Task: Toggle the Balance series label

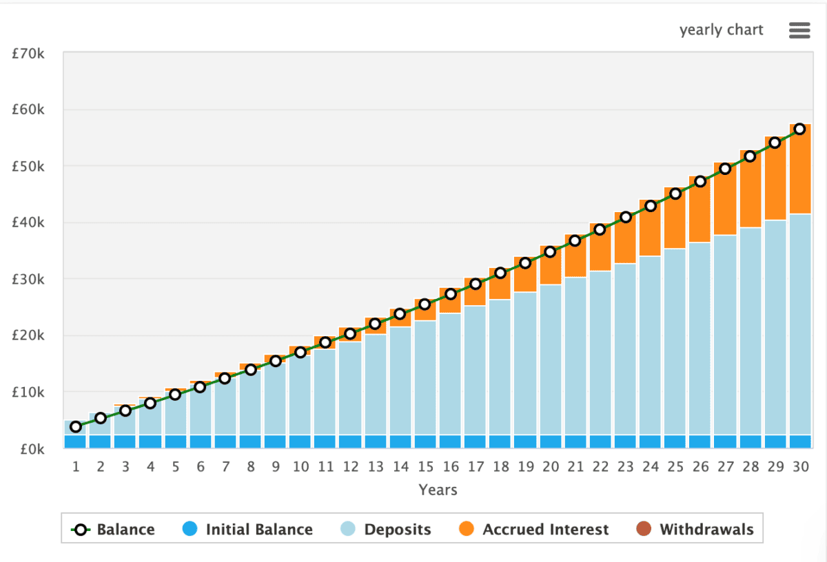Action: click(125, 530)
